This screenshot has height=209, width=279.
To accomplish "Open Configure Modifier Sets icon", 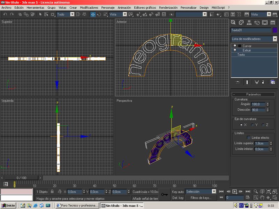I will (273, 82).
